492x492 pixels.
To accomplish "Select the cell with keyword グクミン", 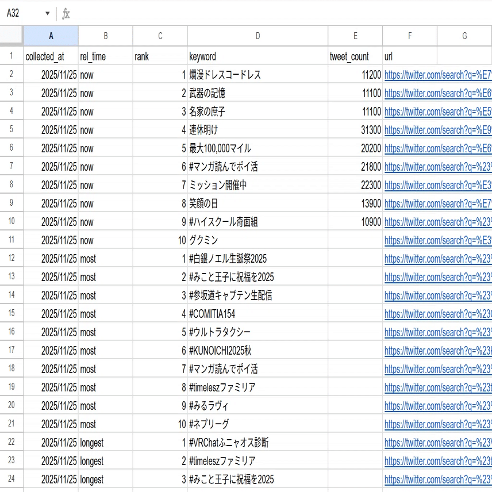I will pos(257,240).
